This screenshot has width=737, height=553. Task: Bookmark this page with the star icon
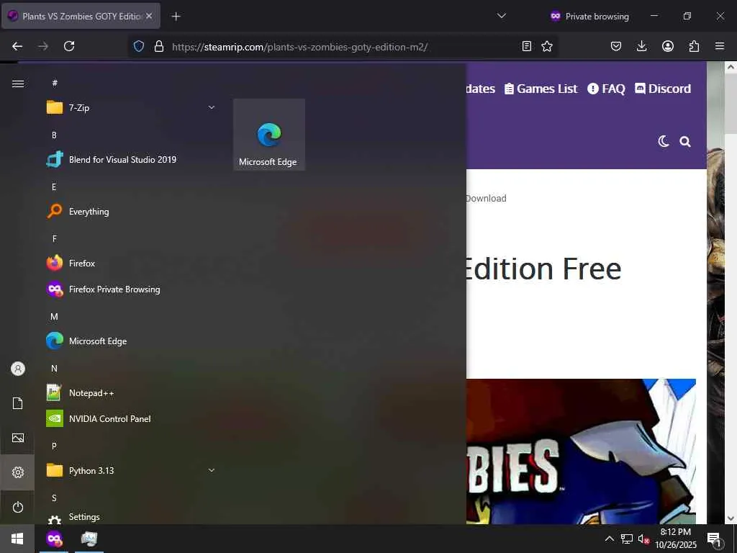click(547, 46)
